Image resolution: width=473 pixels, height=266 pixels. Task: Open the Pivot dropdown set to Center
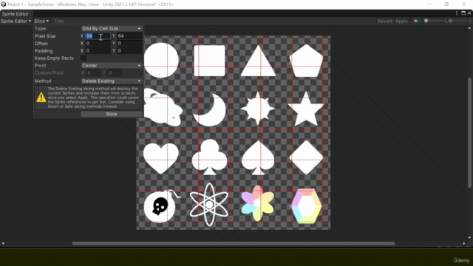pos(112,66)
